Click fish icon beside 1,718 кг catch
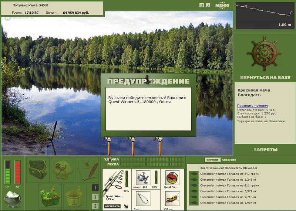 tap(194, 197)
